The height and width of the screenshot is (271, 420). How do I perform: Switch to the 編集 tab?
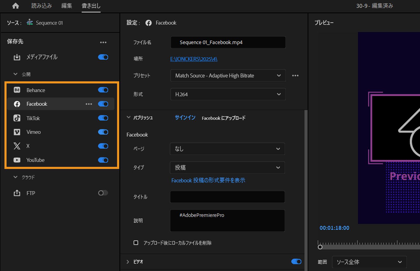66,6
